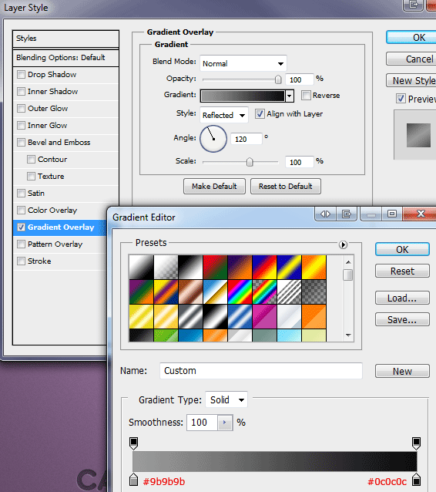Expand the Gradient Type dropdown
The height and width of the screenshot is (492, 436).
pos(226,399)
